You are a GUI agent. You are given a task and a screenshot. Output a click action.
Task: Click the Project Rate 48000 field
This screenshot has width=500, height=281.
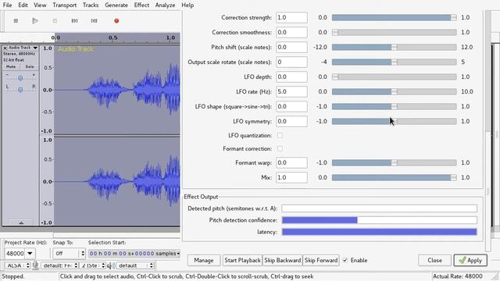(15, 254)
